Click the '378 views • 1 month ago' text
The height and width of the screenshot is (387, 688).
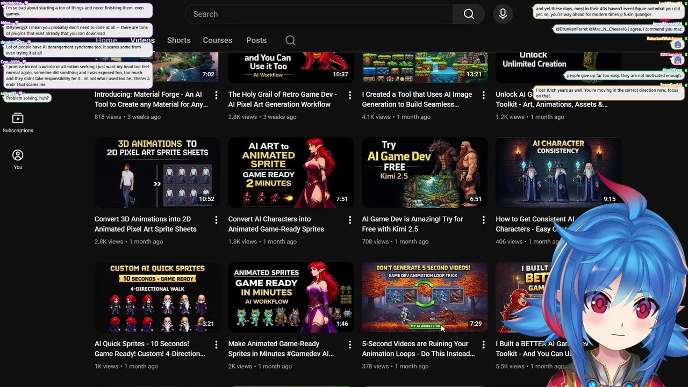(x=395, y=366)
